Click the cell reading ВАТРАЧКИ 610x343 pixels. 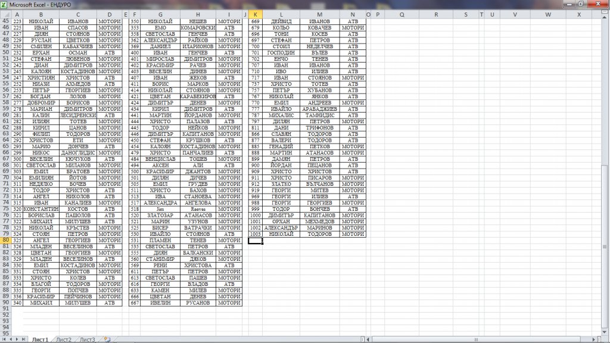pyautogui.click(x=198, y=228)
